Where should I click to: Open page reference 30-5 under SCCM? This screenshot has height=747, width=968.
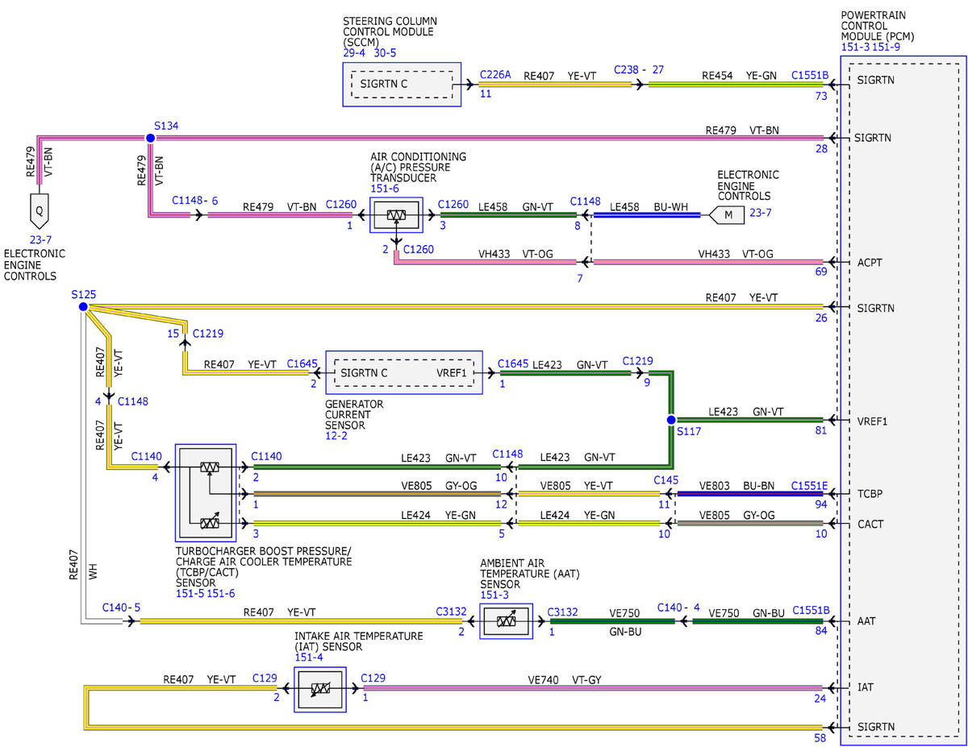click(385, 53)
